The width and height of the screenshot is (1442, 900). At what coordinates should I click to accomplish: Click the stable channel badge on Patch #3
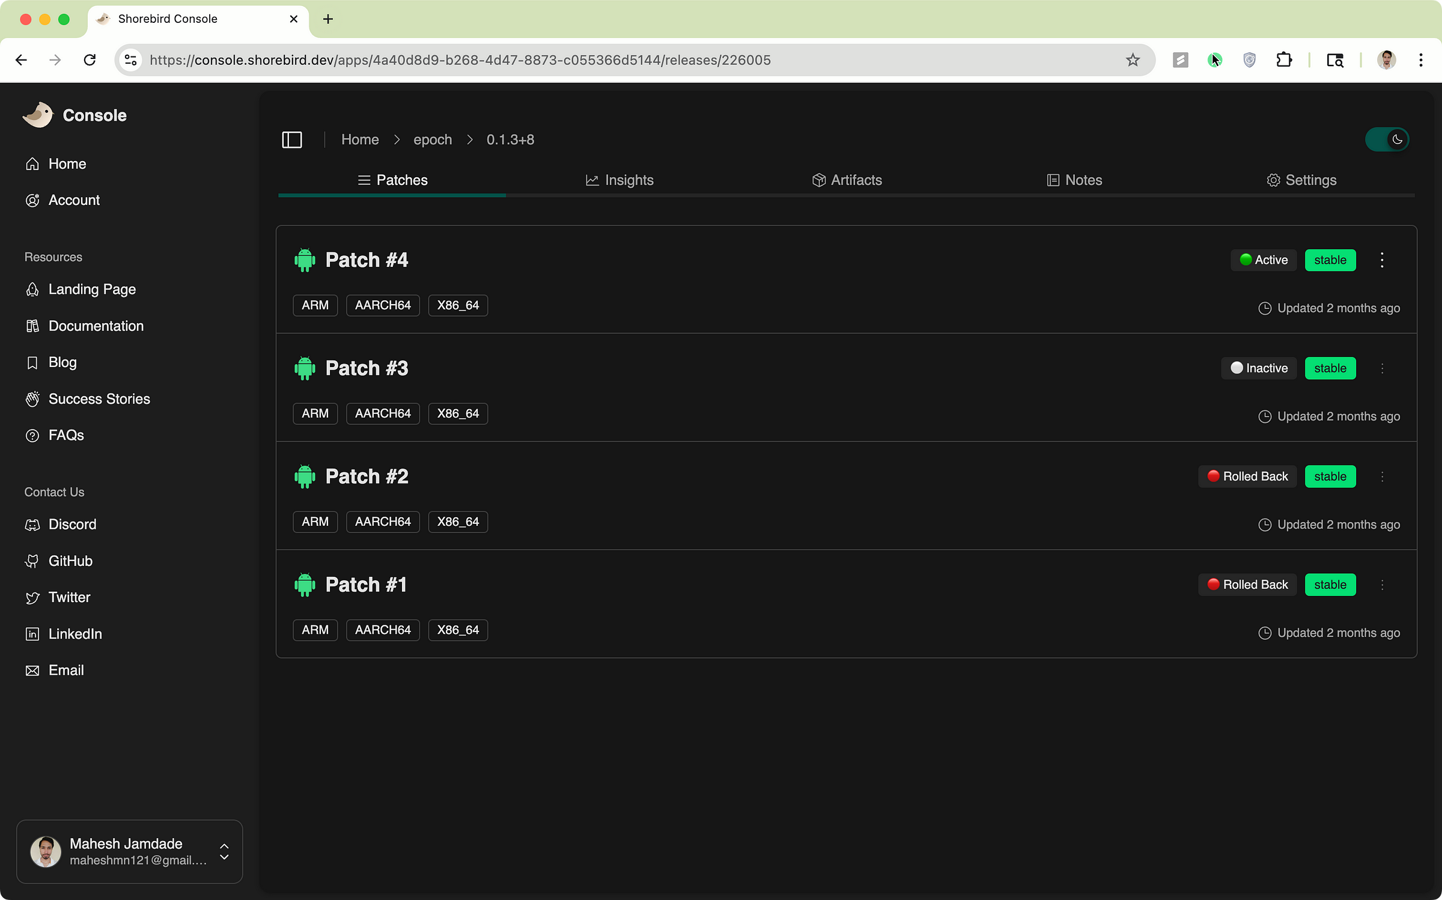[x=1330, y=368]
